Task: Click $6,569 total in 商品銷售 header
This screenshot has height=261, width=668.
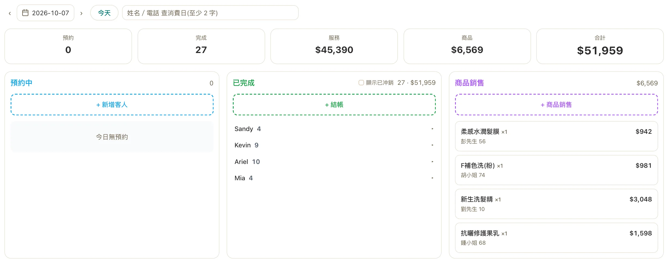Action: (x=647, y=83)
